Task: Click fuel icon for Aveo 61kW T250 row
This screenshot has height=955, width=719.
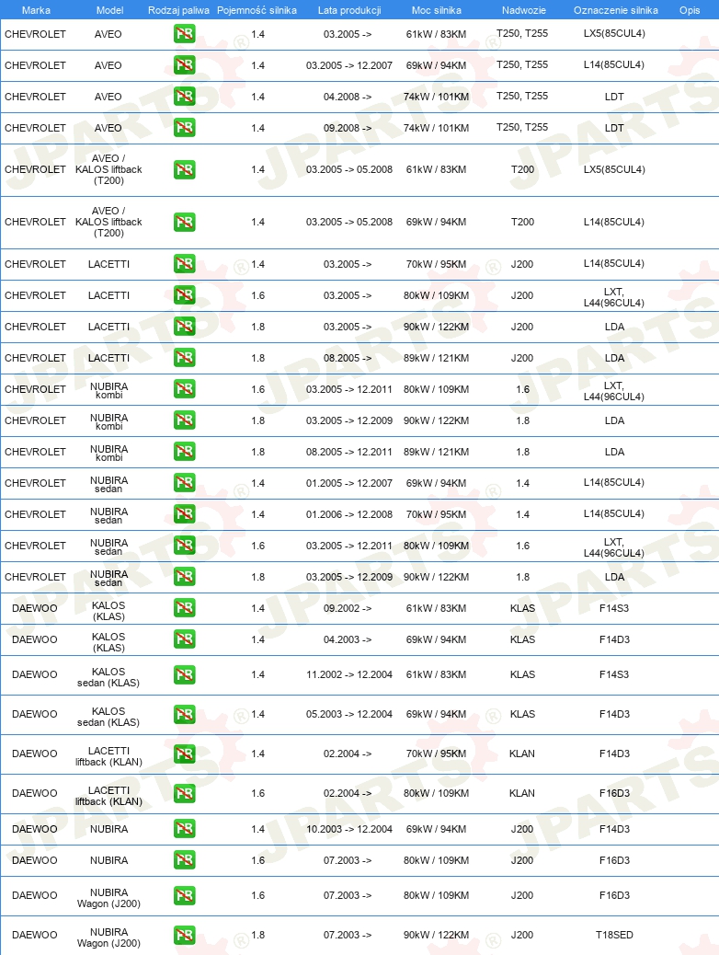Action: pyautogui.click(x=185, y=34)
